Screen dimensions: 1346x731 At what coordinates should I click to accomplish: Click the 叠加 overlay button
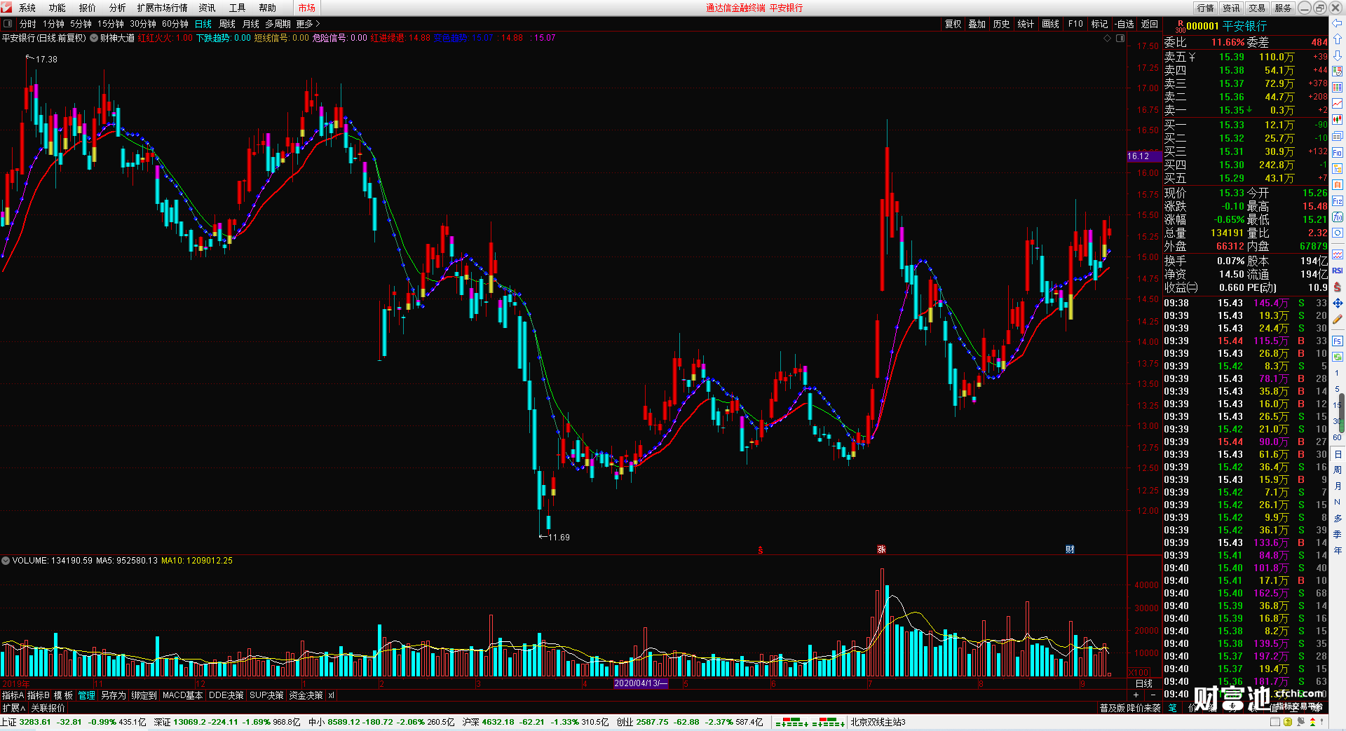(977, 24)
